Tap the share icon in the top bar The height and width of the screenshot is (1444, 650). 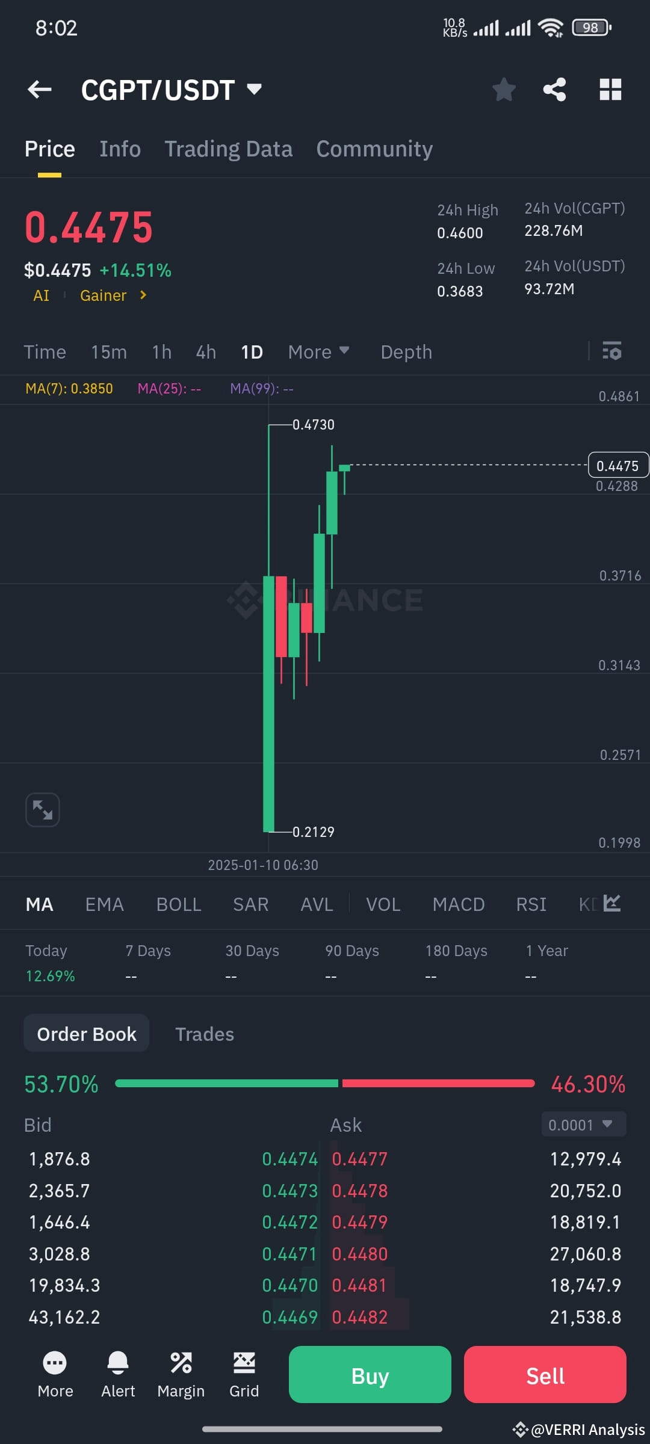tap(554, 89)
